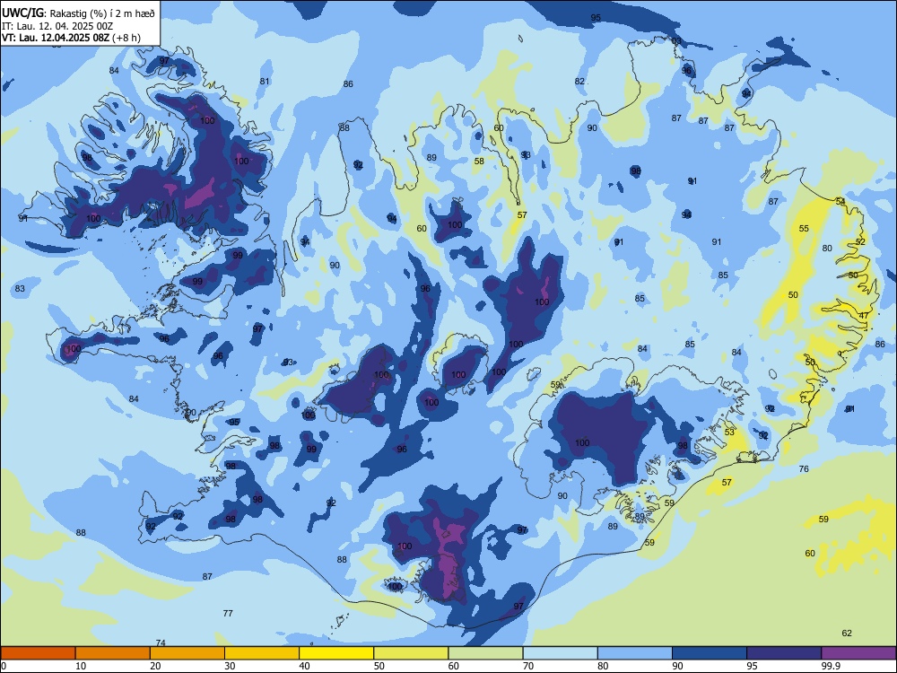Click the orange 10–20 legend swatch

(113, 653)
